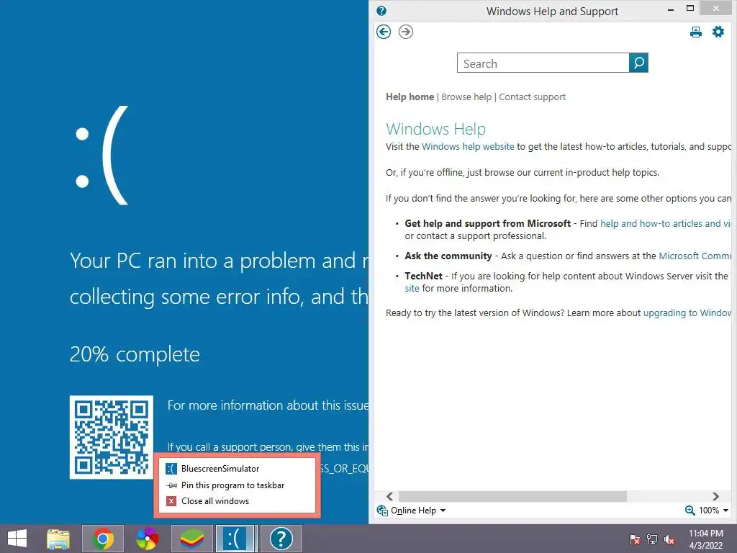Click the muted speaker tray icon
Screen dimensions: 737x553
pyautogui.click(x=669, y=539)
